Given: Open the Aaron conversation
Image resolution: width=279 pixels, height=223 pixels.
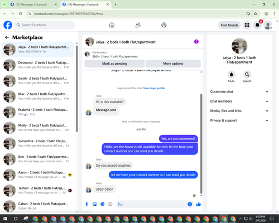Looking at the screenshot, I should pos(37,174).
